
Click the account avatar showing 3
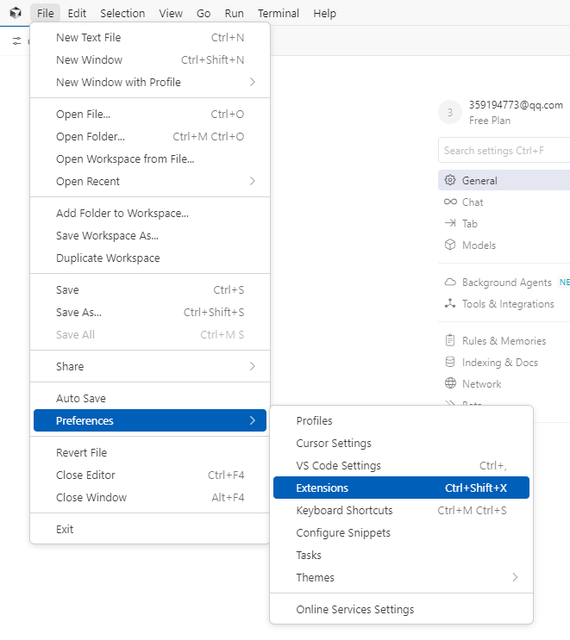450,112
